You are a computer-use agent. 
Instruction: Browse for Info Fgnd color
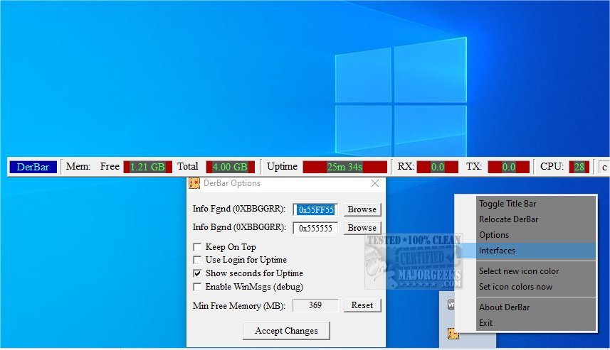point(362,209)
